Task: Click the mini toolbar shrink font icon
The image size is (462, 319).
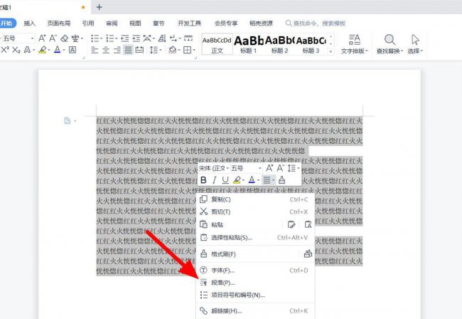Action: tap(280, 168)
